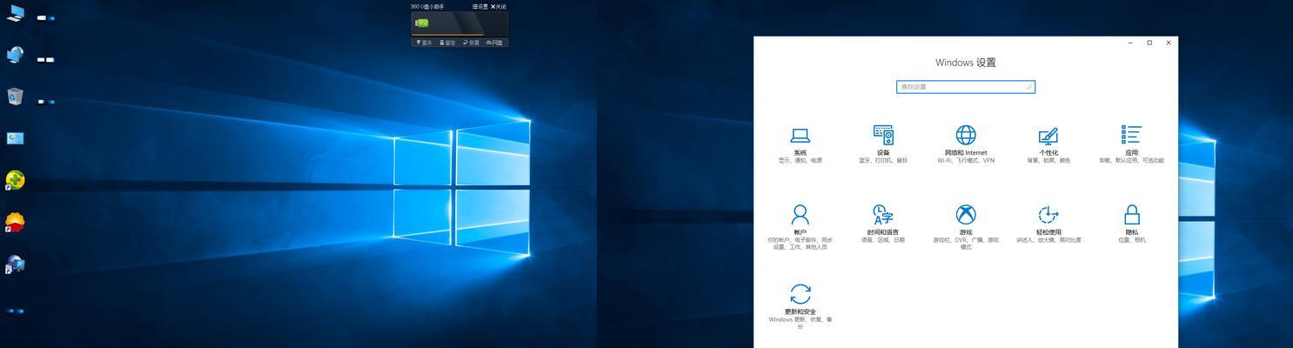
Task: Open 设置 menu in 360 U盘小助手 widget
Action: click(x=480, y=6)
